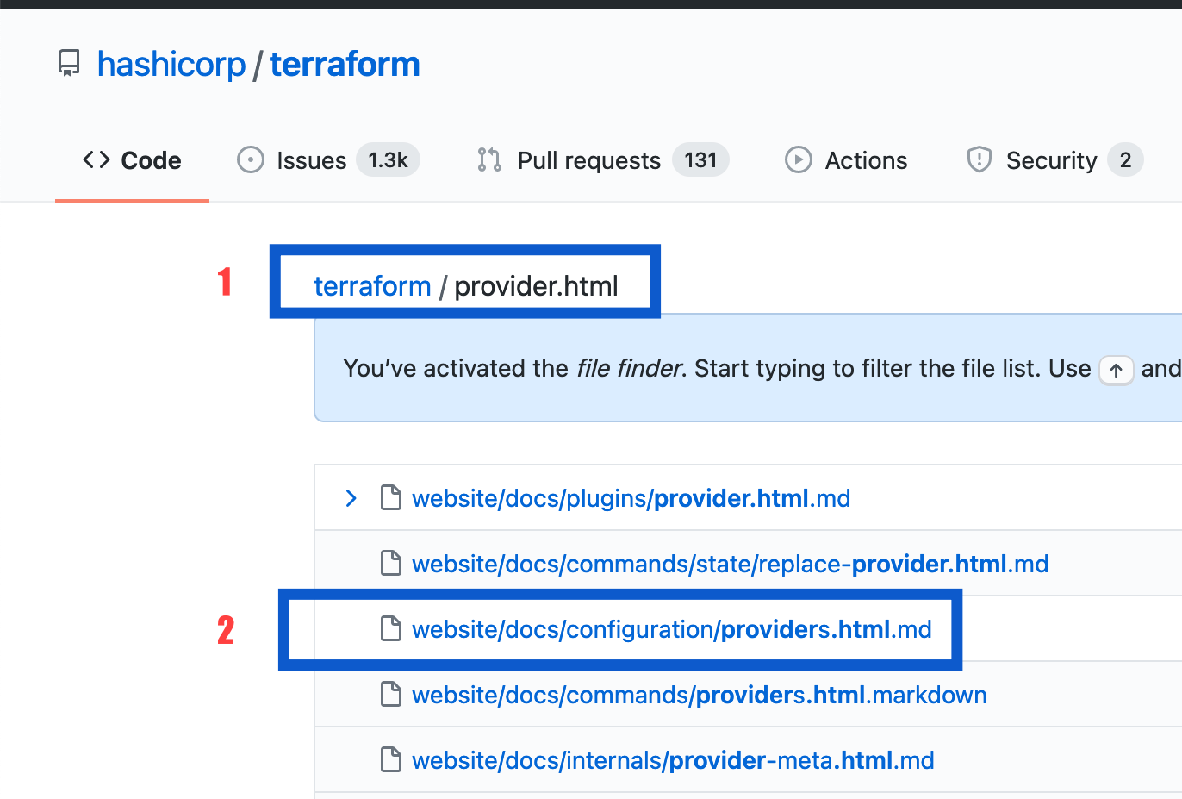Viewport: 1182px width, 799px height.
Task: Click the Issues circle-dot icon
Action: tap(251, 160)
